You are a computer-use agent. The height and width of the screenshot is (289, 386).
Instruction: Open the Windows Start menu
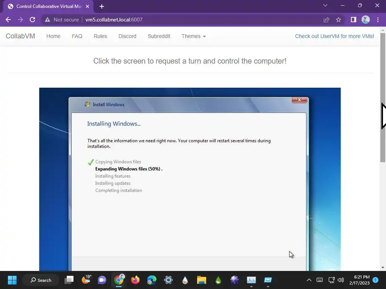point(12,280)
